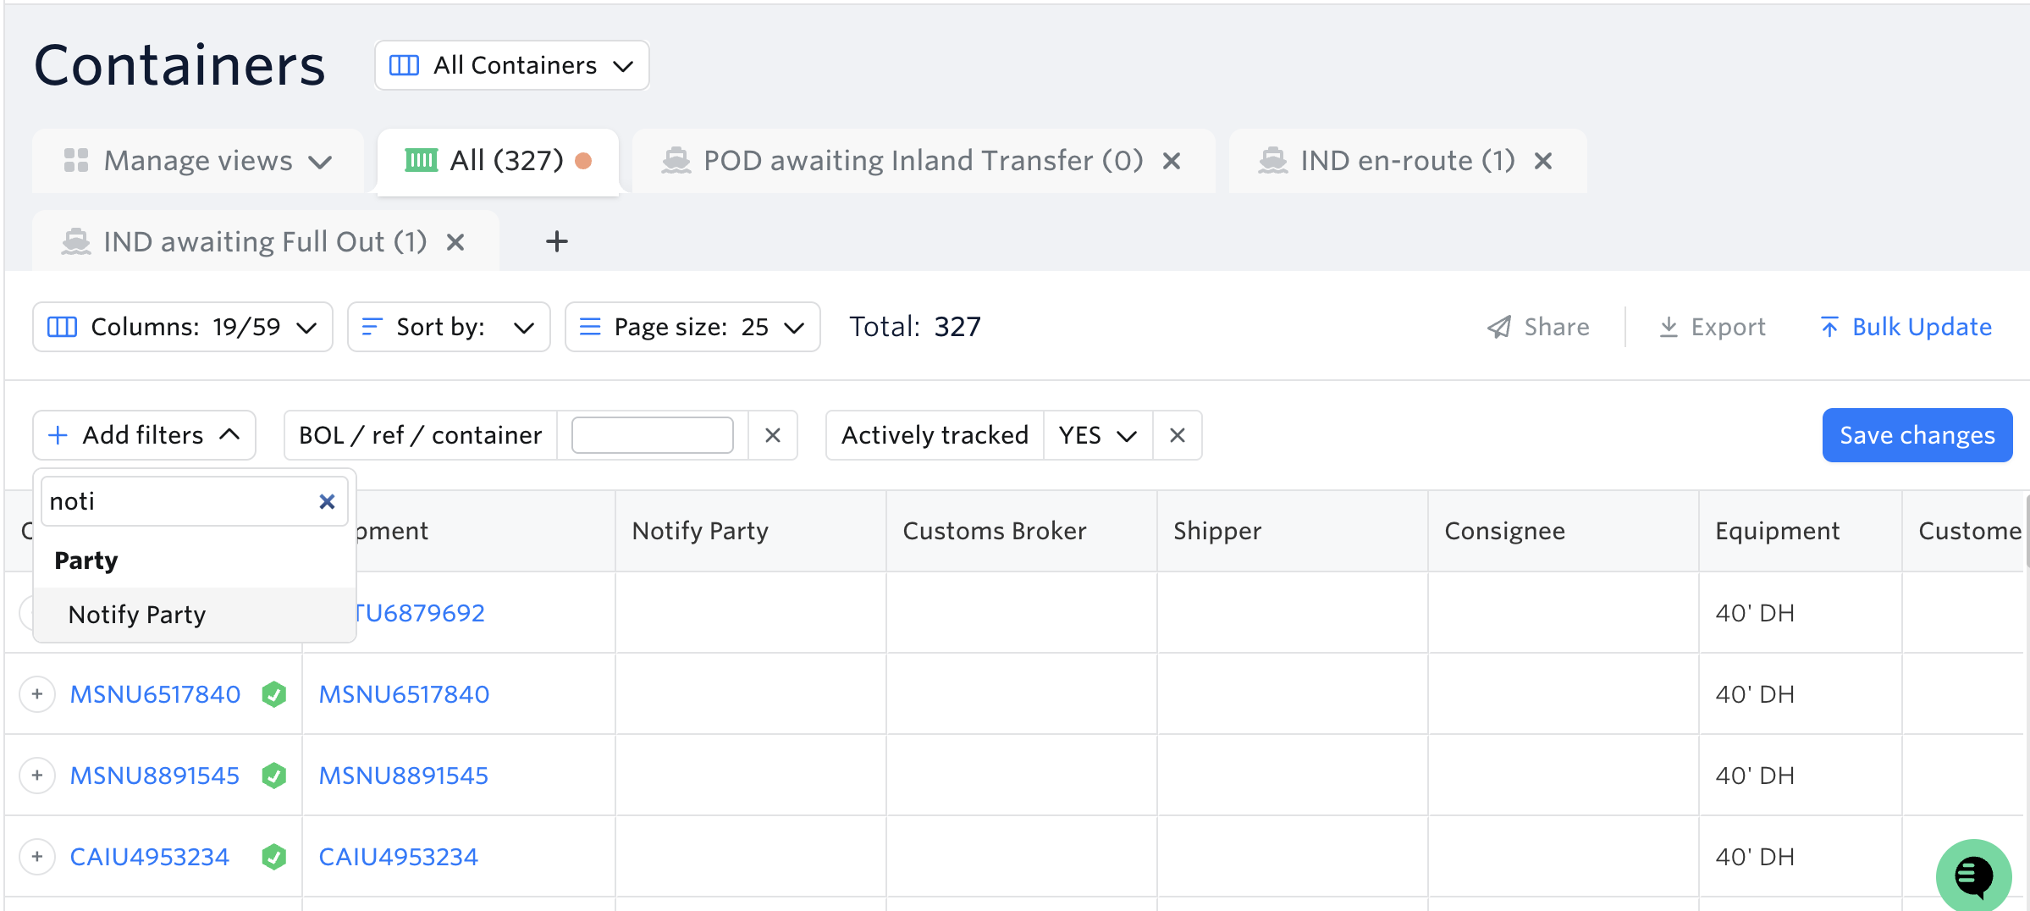2030x911 pixels.
Task: Click the Total: 327 count
Action: coord(915,327)
